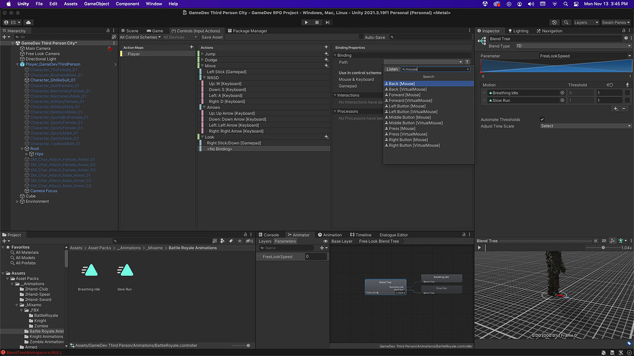
Task: Open the All Control Schemes dropdown
Action: click(140, 37)
